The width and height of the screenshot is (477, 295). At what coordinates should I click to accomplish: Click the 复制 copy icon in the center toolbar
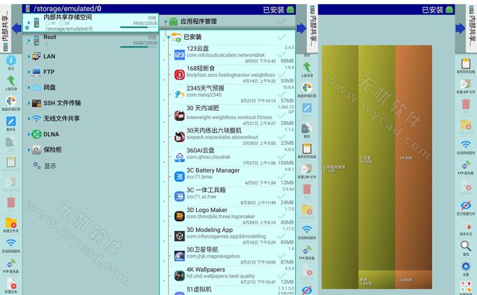tap(307, 128)
